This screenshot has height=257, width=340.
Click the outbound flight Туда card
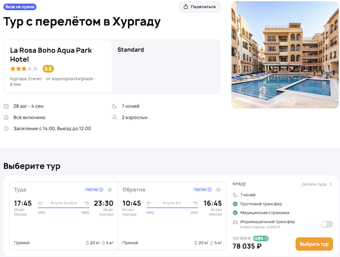click(x=63, y=216)
